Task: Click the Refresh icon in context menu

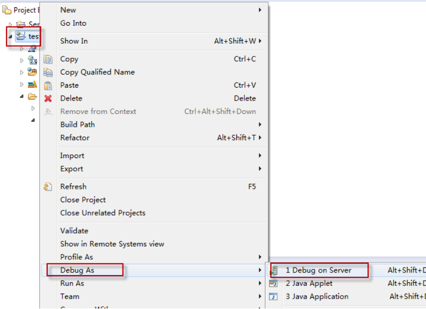Action: pyautogui.click(x=48, y=187)
